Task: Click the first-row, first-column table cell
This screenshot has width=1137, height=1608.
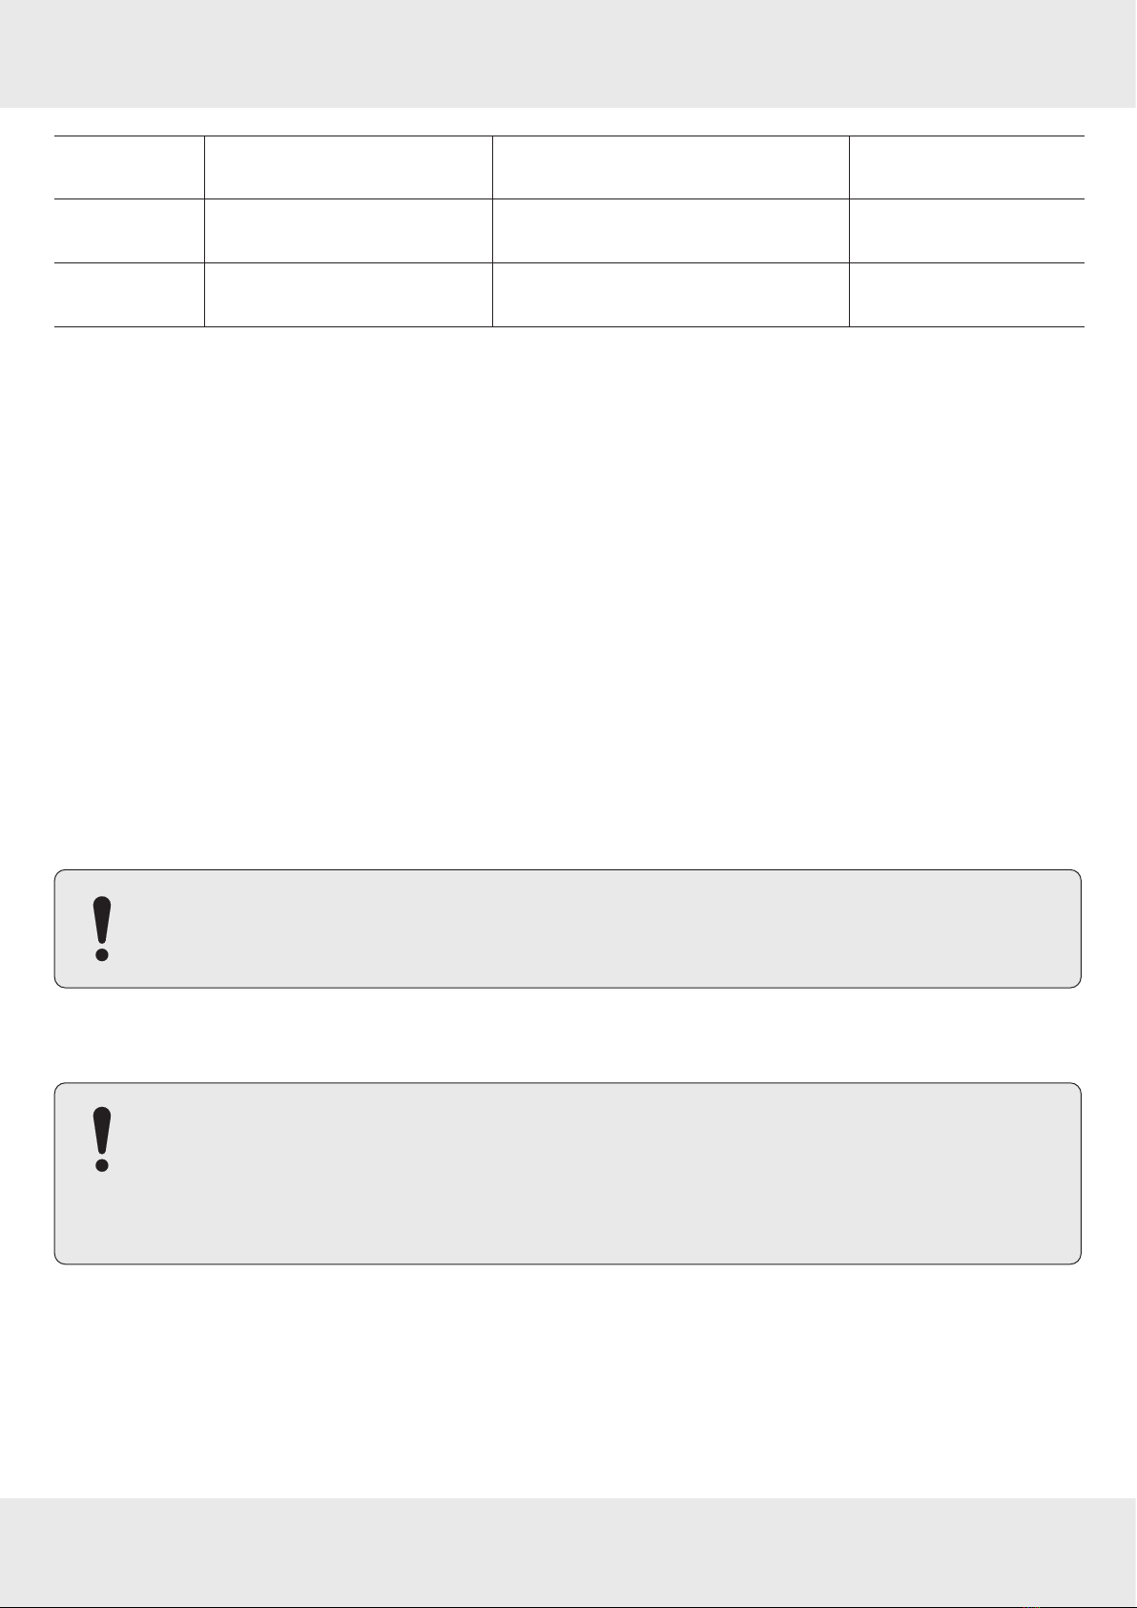Action: point(130,167)
